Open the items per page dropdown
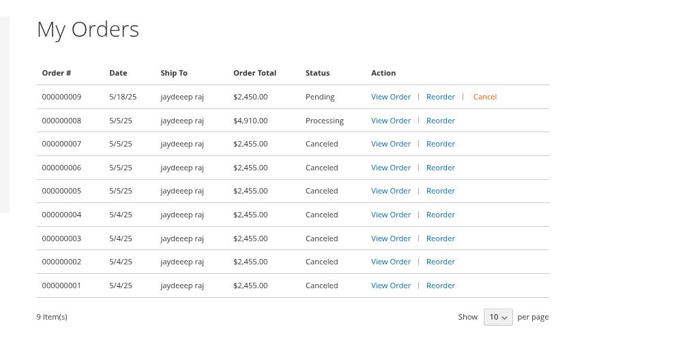 click(498, 317)
